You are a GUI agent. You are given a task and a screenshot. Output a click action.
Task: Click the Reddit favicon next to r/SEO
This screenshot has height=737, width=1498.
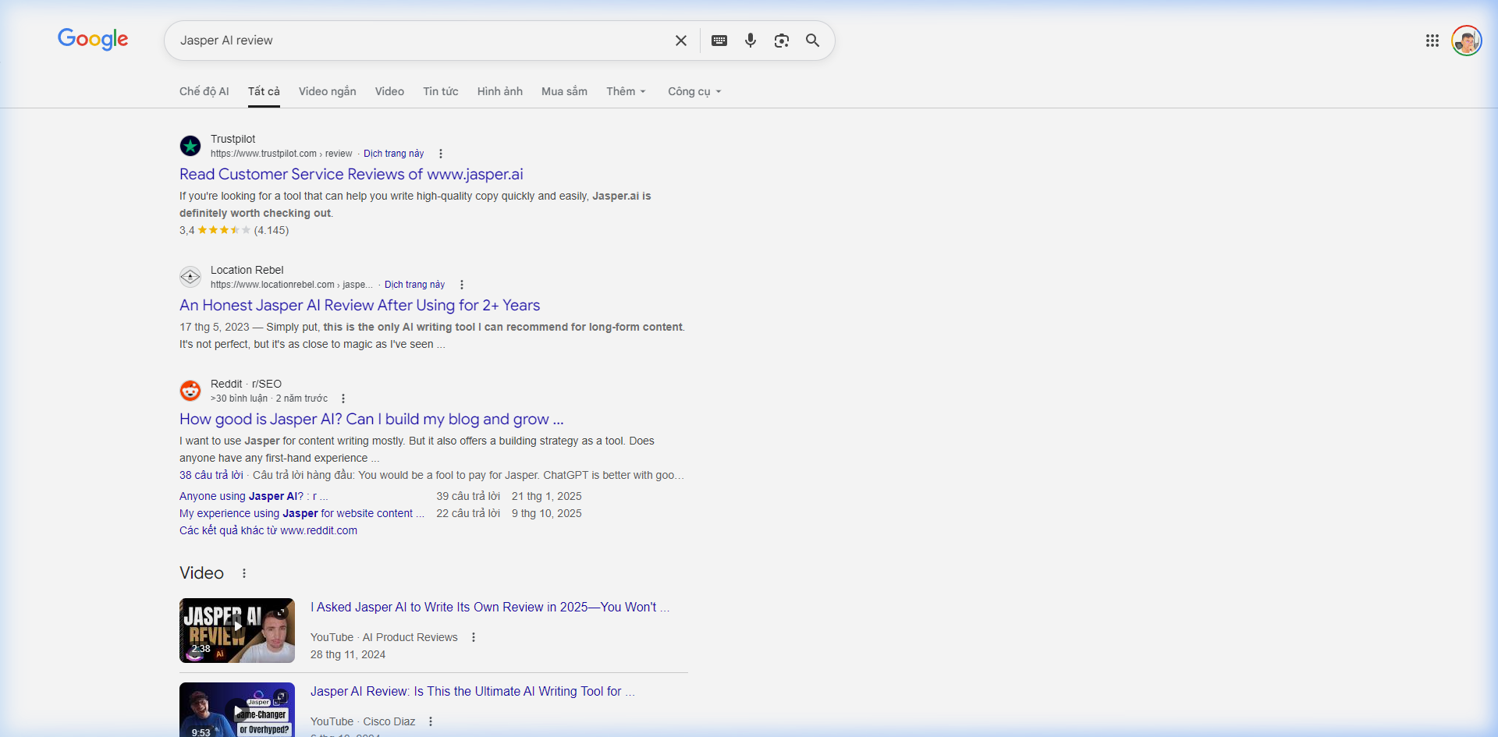(x=190, y=390)
